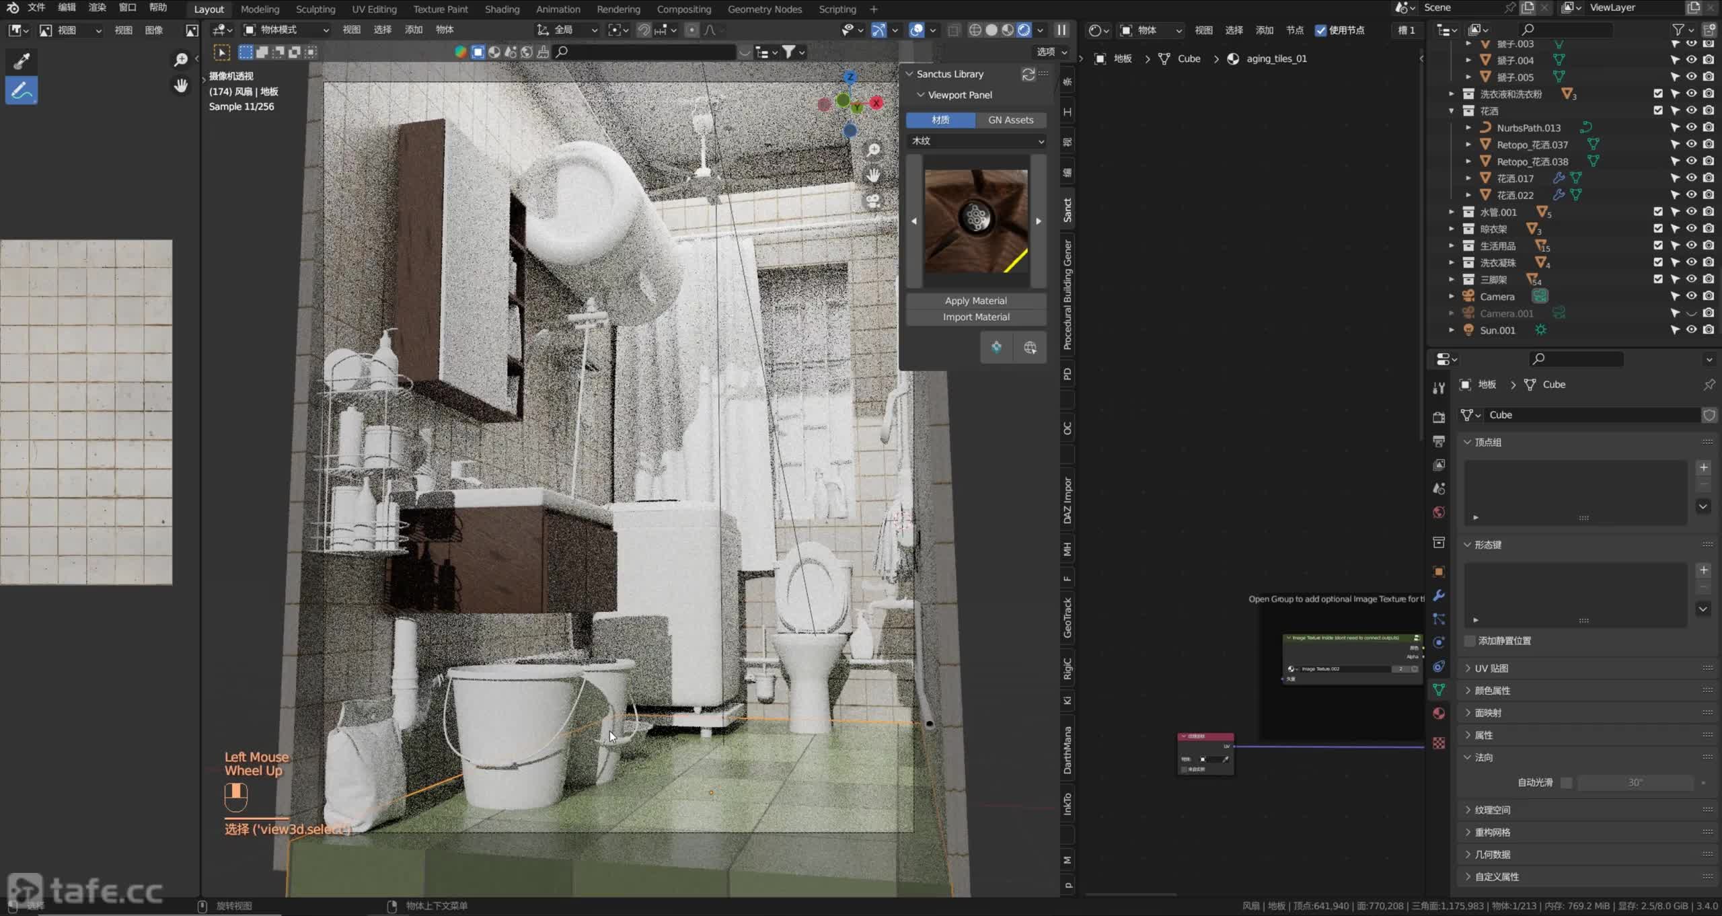This screenshot has height=916, width=1722.
Task: Open the 渲染 menu
Action: [x=98, y=7]
